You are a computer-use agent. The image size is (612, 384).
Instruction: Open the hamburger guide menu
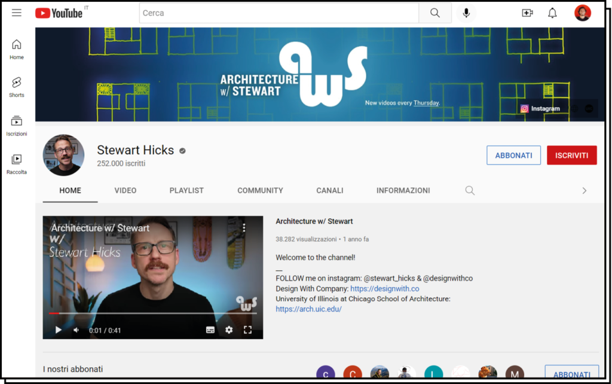[17, 13]
